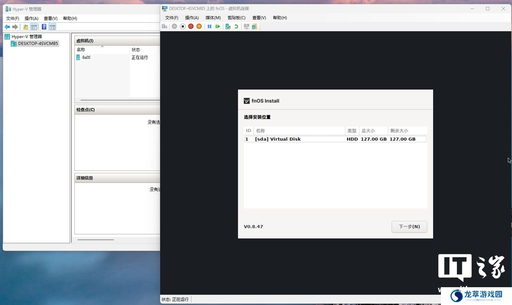Screen dimensions: 512x305
Task: Open the 剪贴板(C) menu
Action: point(236,18)
